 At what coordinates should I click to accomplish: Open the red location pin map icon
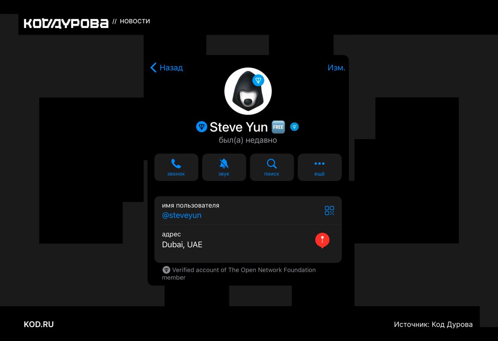(x=322, y=241)
